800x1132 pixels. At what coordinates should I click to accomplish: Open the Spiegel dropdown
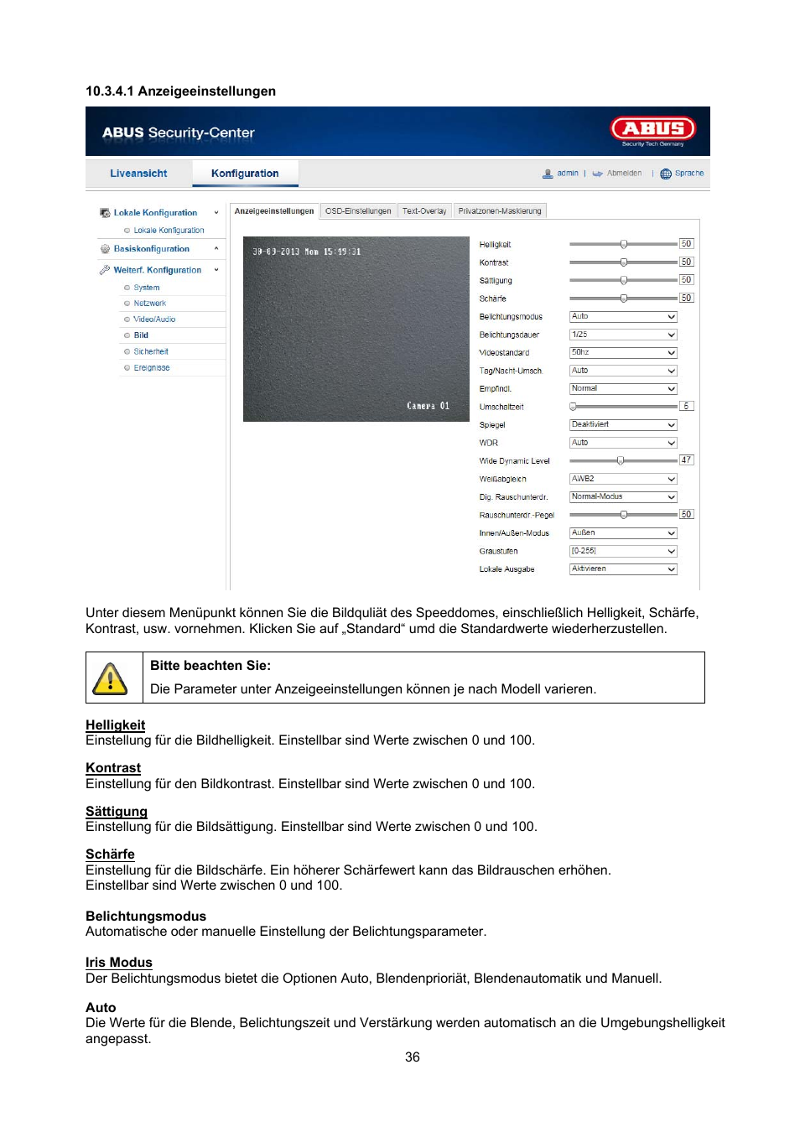click(x=623, y=425)
